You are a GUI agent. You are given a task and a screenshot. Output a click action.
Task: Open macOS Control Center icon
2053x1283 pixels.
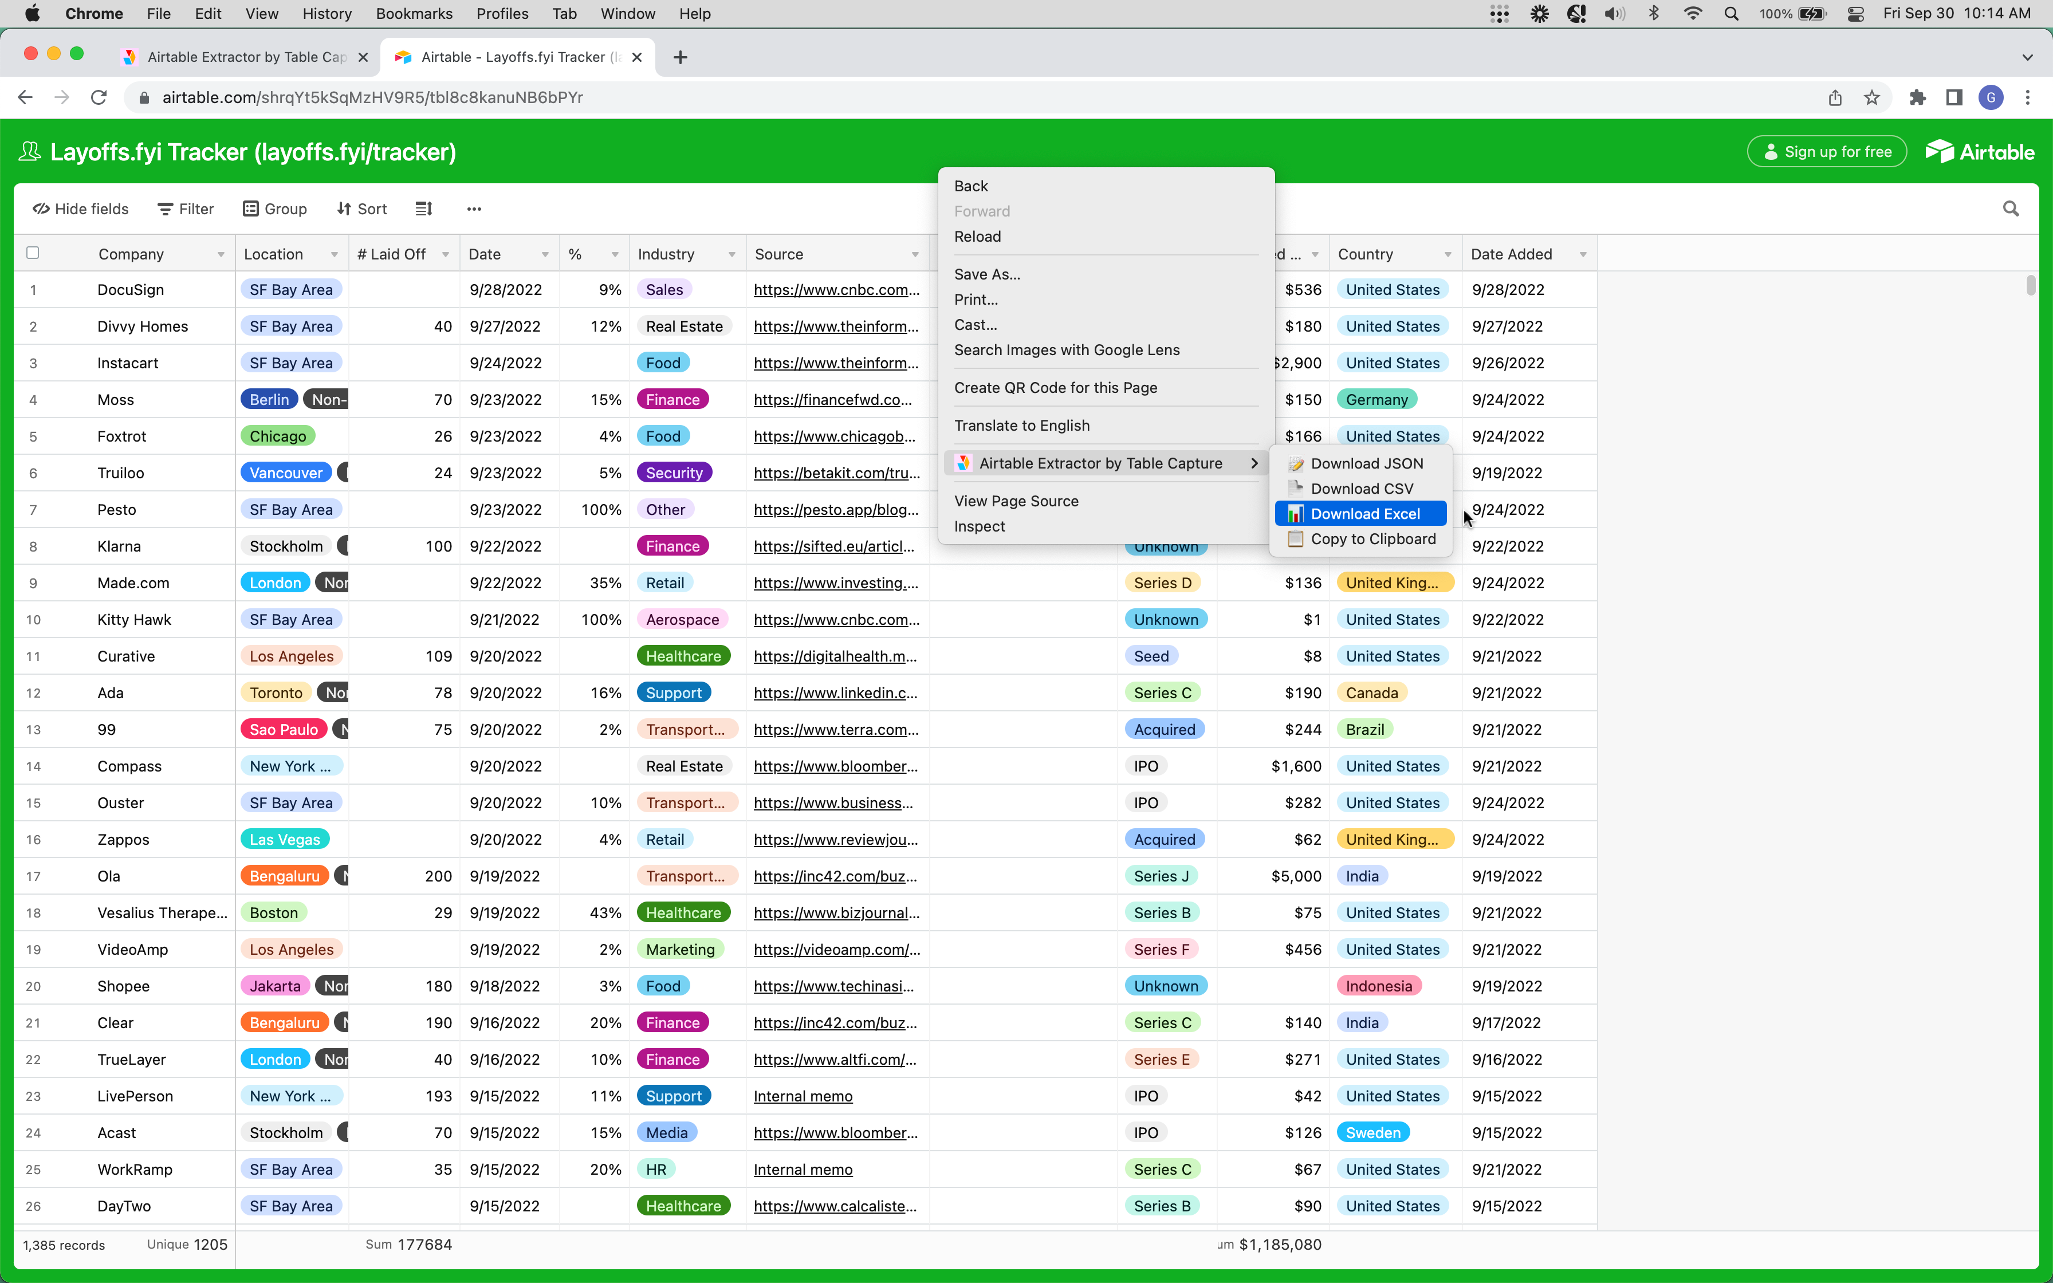tap(1856, 14)
